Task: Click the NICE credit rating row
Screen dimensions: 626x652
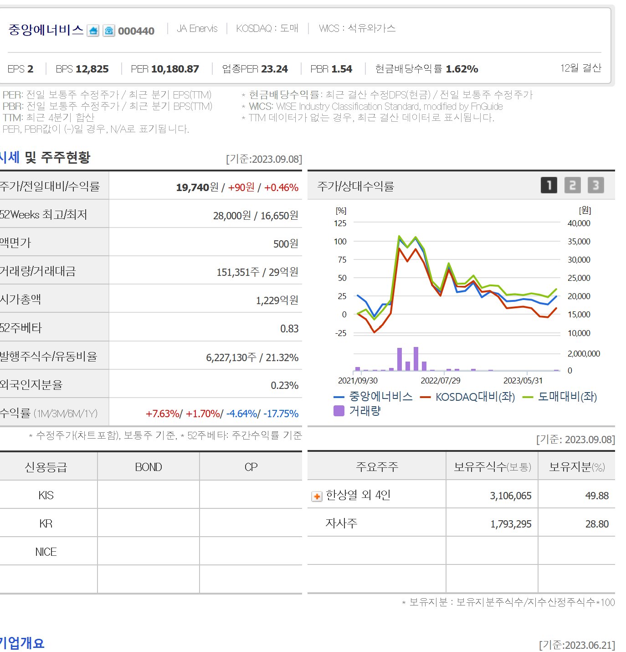Action: pyautogui.click(x=151, y=552)
